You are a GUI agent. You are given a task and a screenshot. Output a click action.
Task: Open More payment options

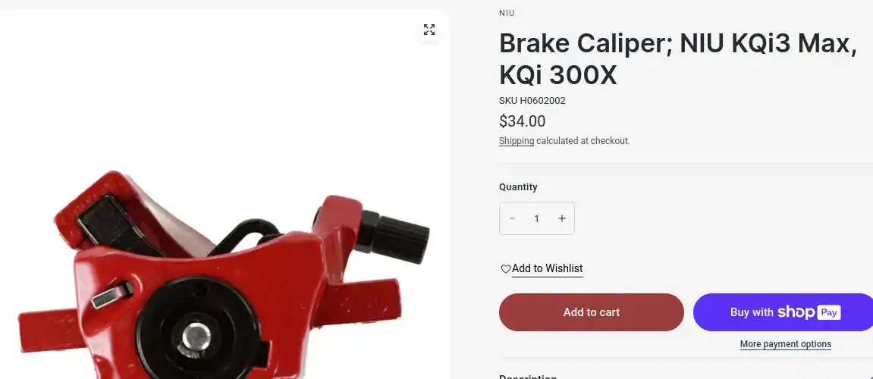click(x=785, y=344)
